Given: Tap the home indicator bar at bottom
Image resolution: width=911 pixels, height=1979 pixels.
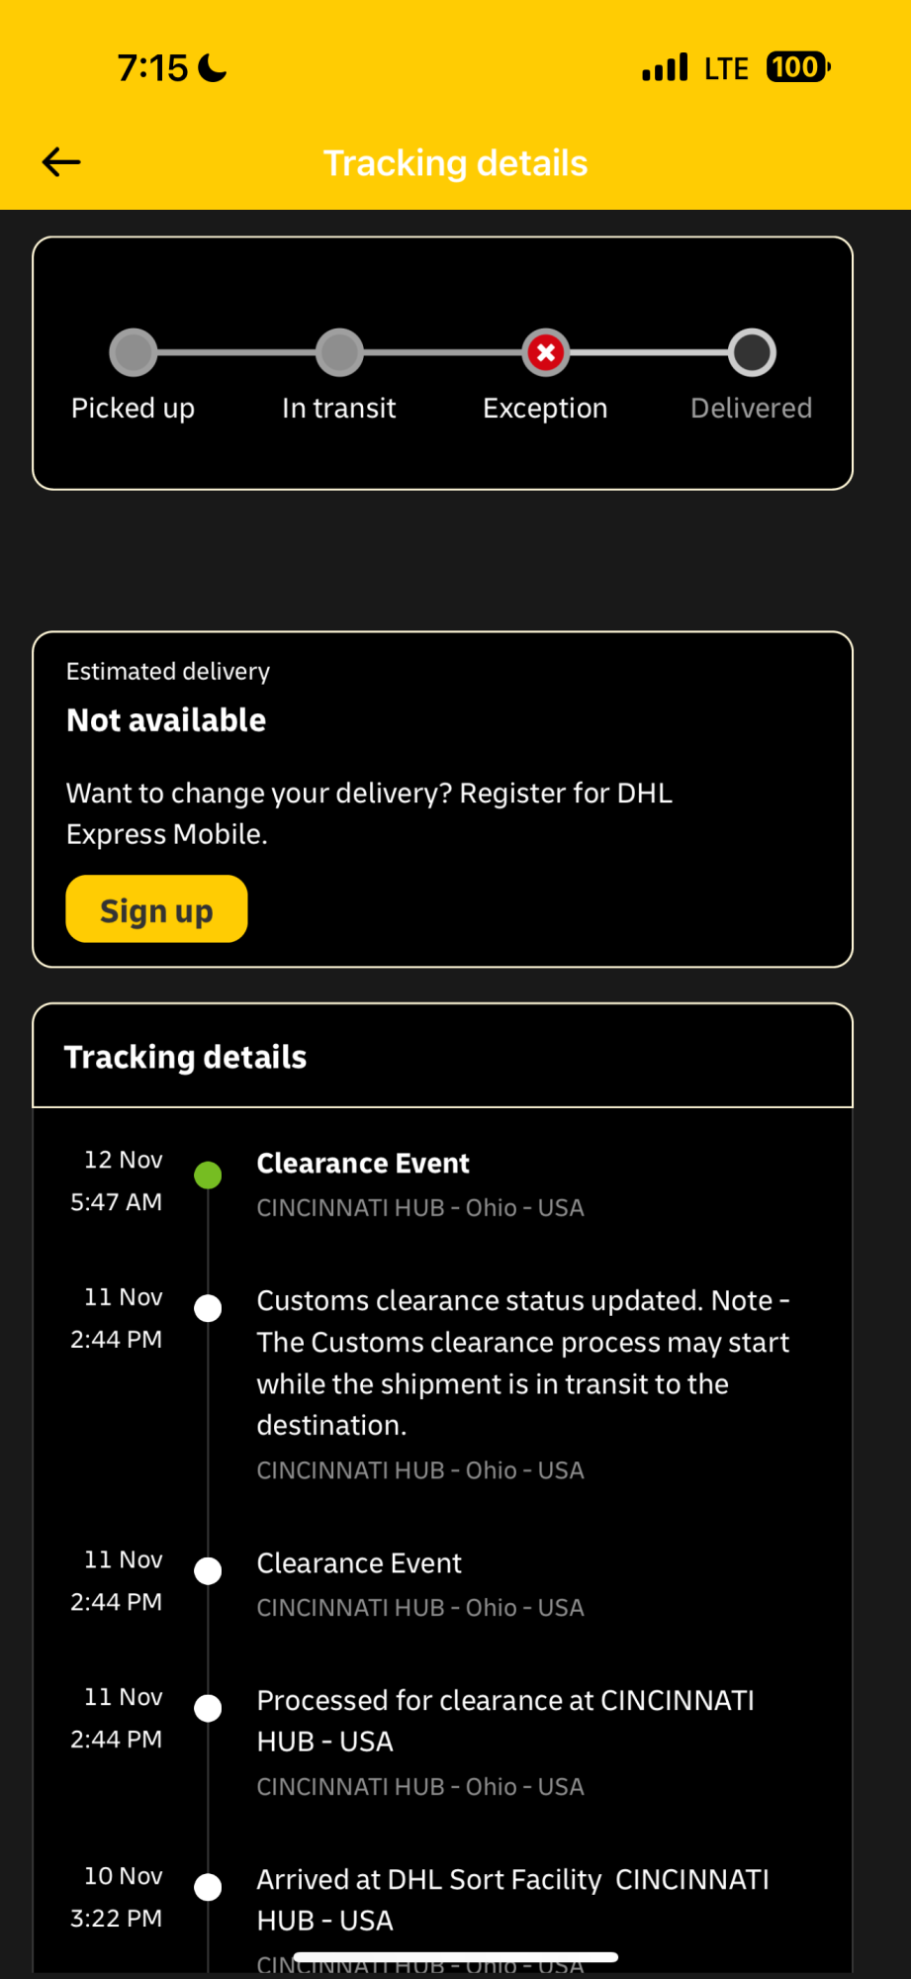Looking at the screenshot, I should point(455,1957).
